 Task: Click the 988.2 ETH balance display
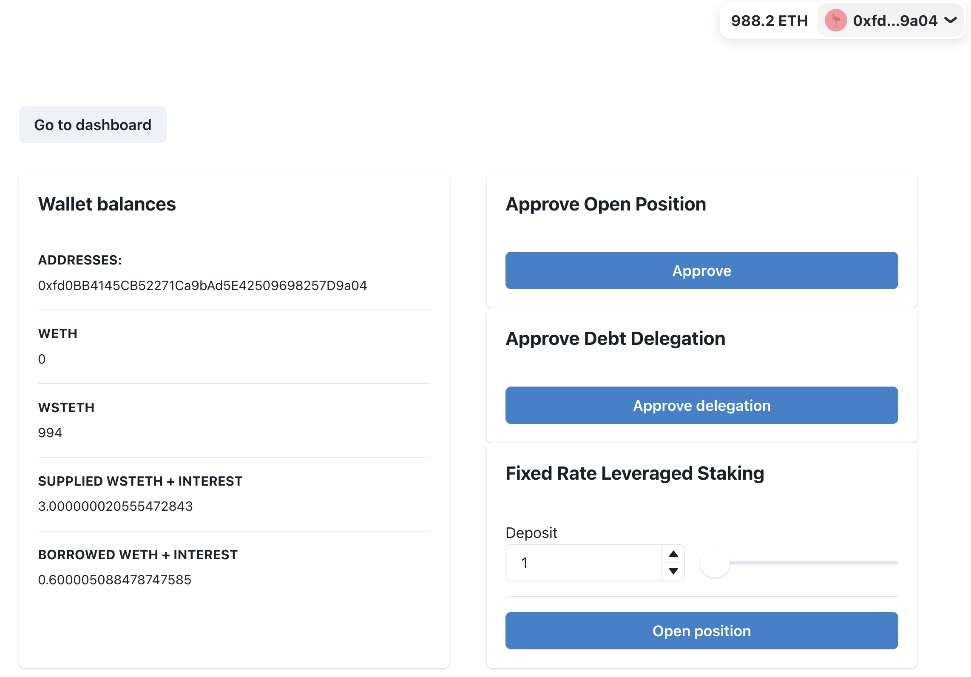click(769, 20)
